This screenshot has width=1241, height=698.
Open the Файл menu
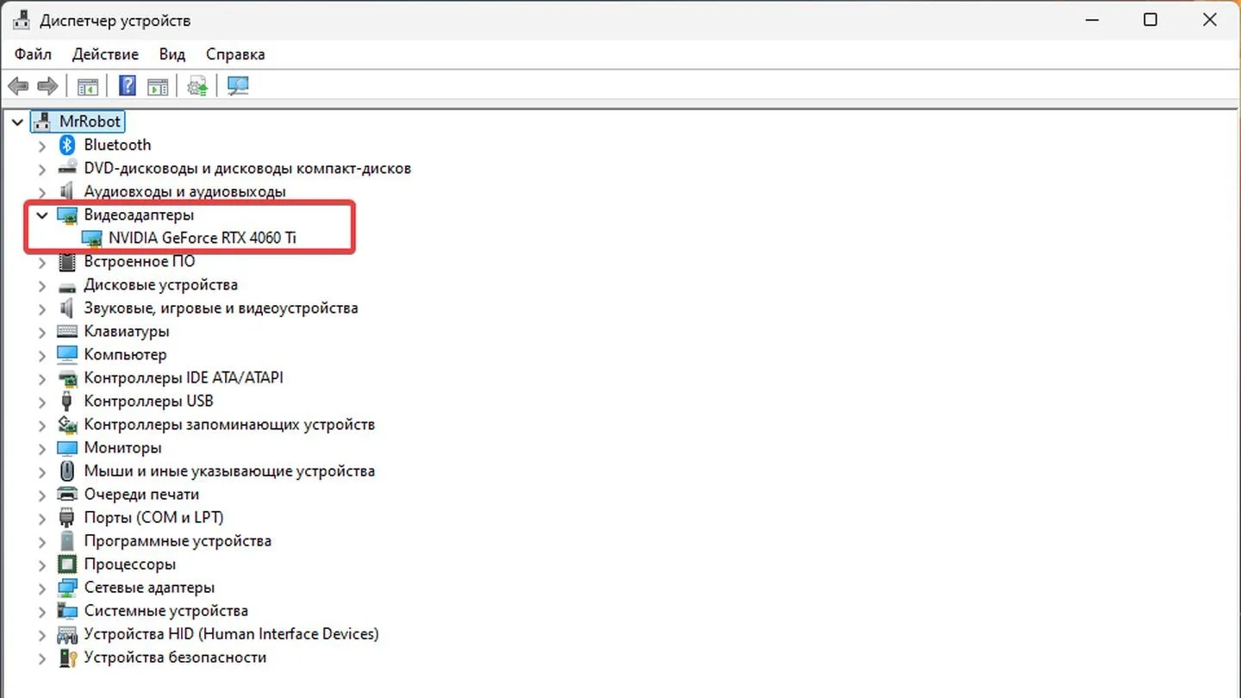[33, 54]
